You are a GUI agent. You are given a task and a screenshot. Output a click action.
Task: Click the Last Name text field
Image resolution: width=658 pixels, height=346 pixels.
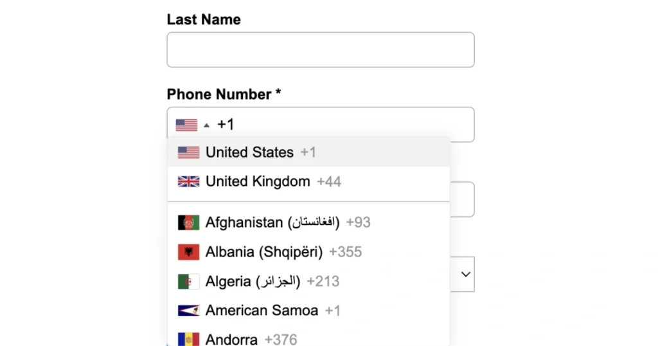tap(320, 50)
